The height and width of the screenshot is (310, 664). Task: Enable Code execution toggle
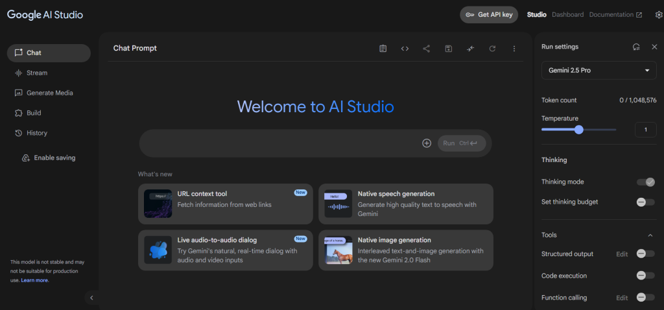(646, 276)
